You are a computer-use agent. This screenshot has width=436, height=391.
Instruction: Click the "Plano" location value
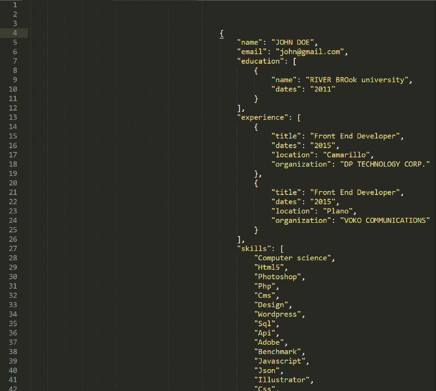coord(337,211)
